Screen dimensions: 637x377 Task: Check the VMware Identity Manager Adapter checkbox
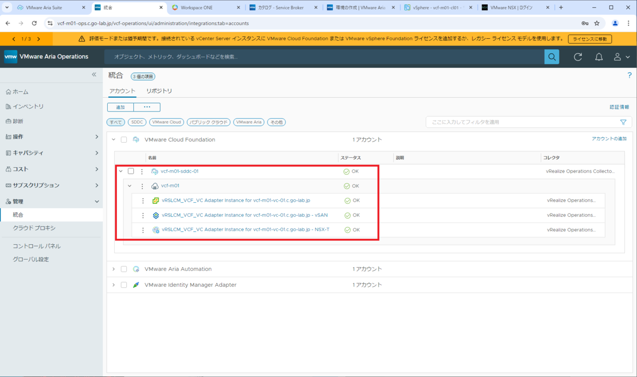click(124, 285)
